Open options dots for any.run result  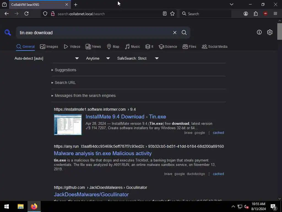pos(209,174)
